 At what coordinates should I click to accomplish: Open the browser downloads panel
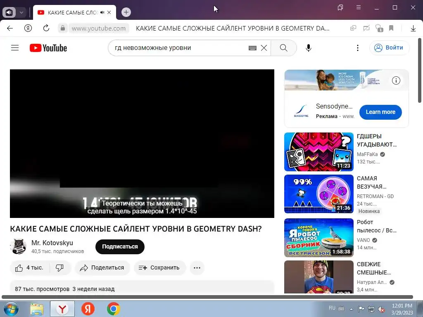tap(413, 28)
